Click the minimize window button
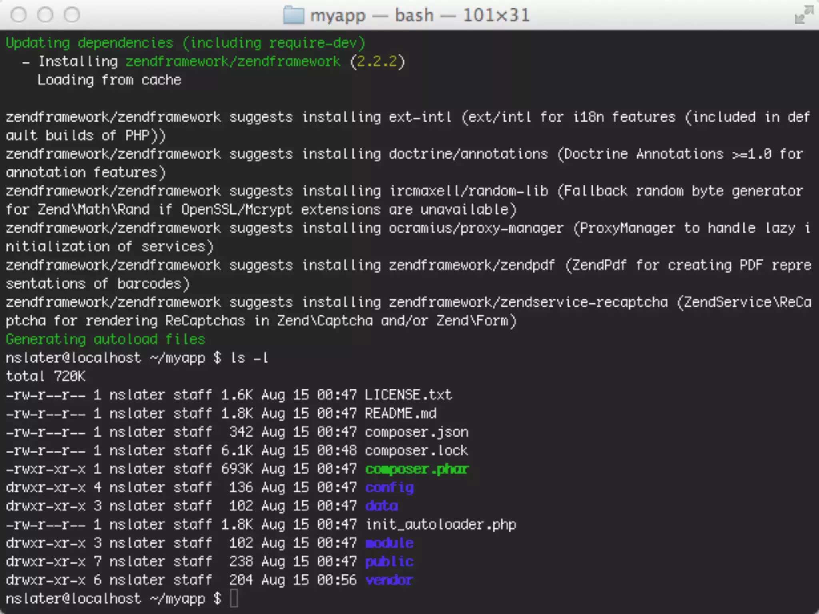Screen dimensions: 819x614 45,15
